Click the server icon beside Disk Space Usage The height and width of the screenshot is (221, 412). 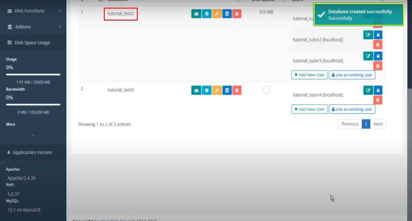pos(10,43)
